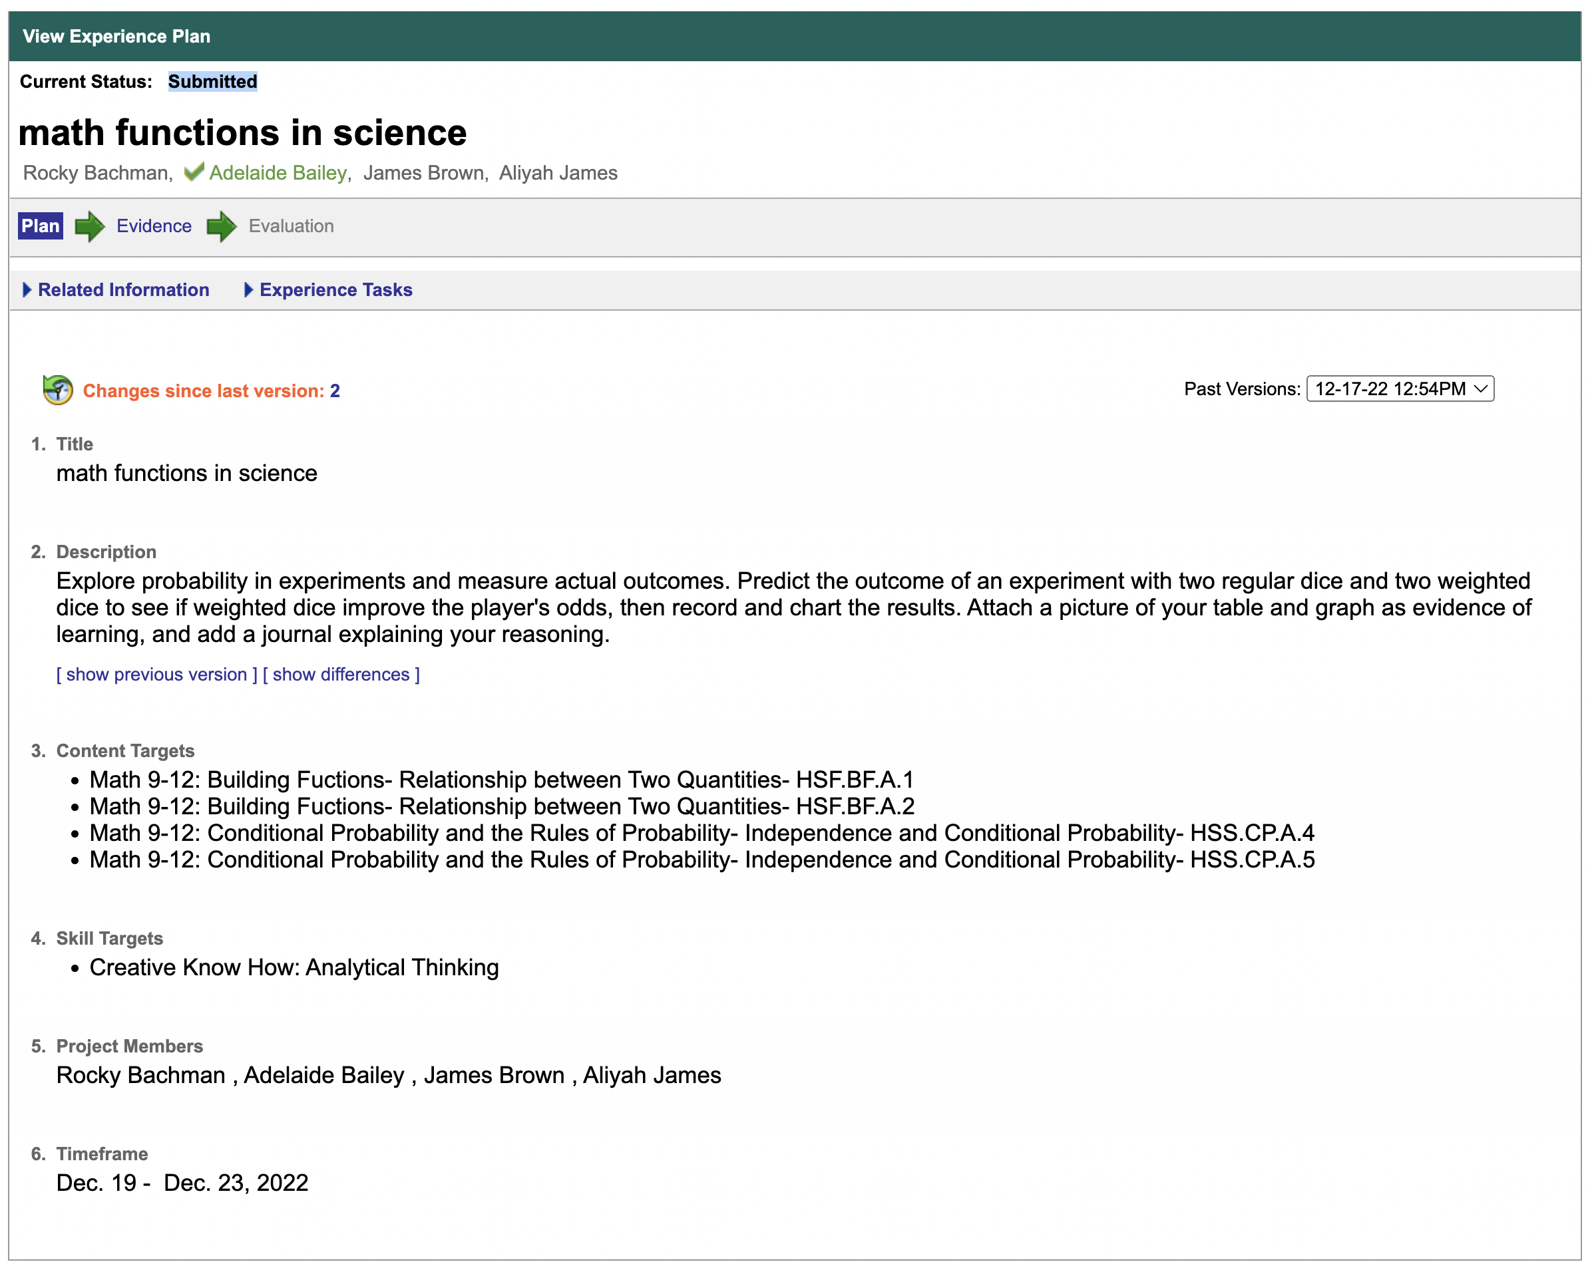Click Adelaide Bailey's name in header
This screenshot has width=1592, height=1268.
[278, 173]
